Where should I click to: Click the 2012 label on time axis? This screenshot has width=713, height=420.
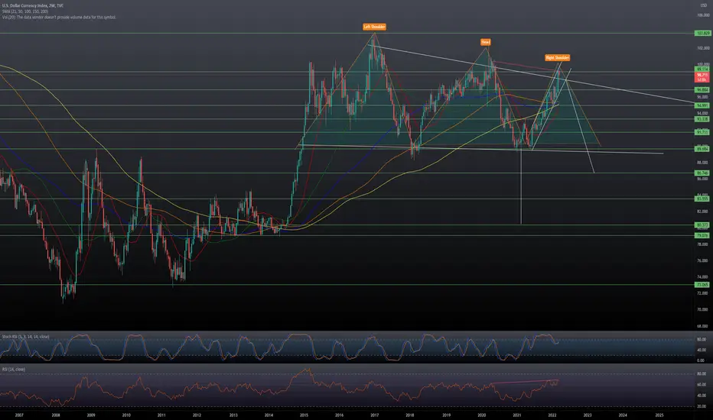point(197,415)
